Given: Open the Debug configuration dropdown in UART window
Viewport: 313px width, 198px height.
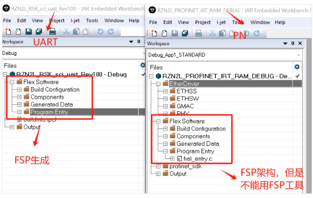Looking at the screenshot, I should pos(144,53).
